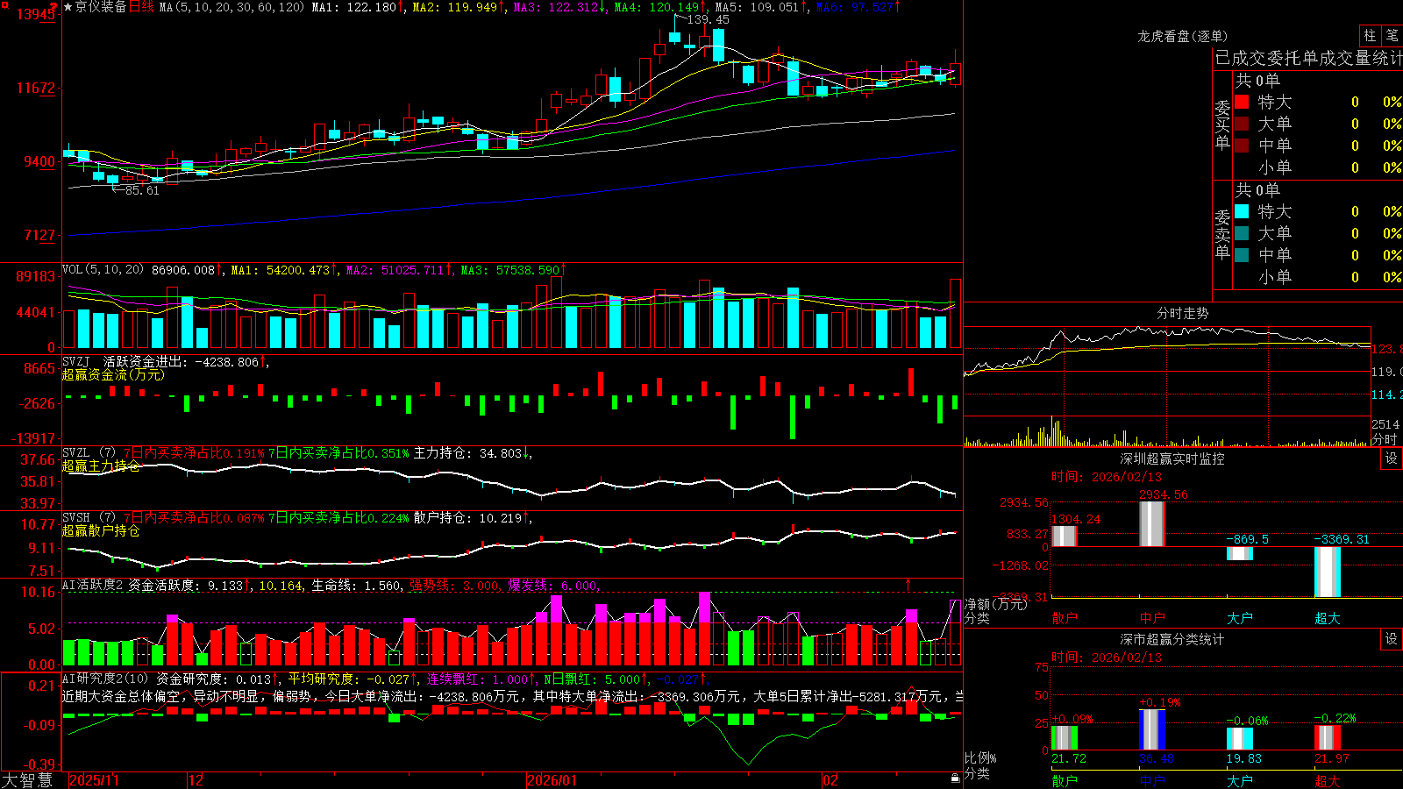This screenshot has height=789, width=1403.
Task: Click the -869.5 大户 bar in realtime monitor
Action: [1240, 554]
